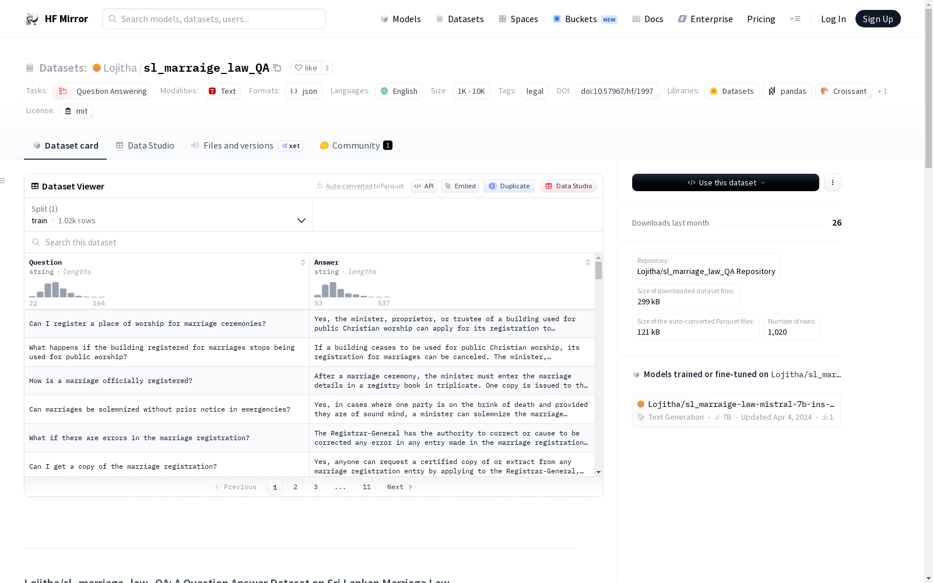The height and width of the screenshot is (583, 933).
Task: Click the like count 3
Action: 327,68
